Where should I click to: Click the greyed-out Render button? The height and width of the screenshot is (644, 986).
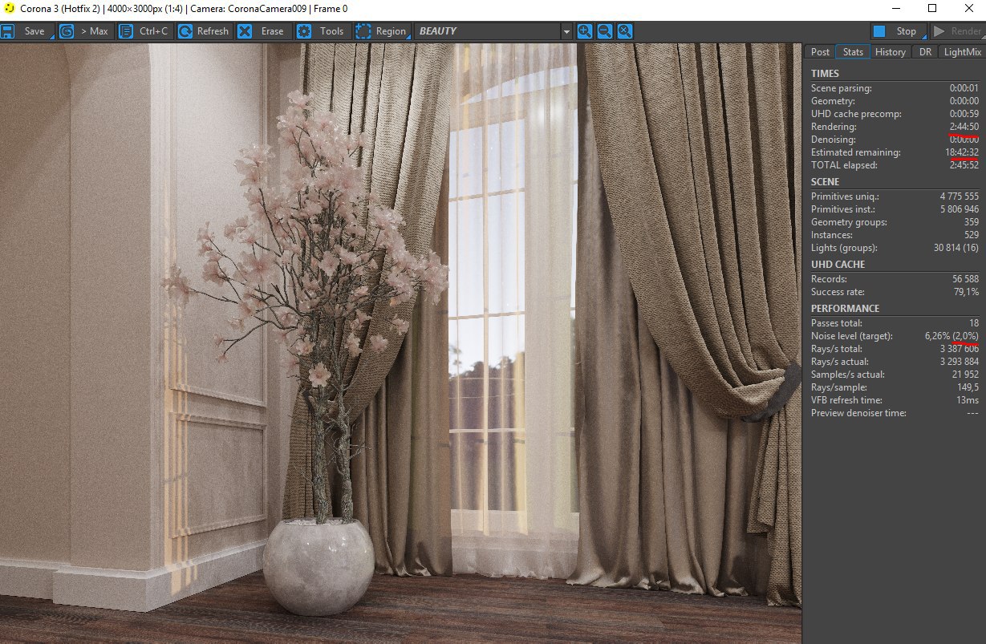(956, 31)
